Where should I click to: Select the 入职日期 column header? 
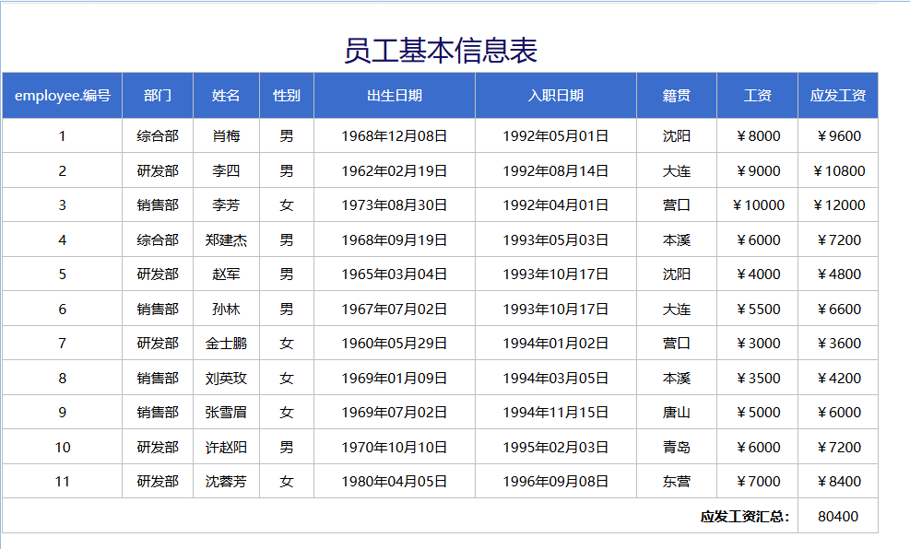click(555, 96)
